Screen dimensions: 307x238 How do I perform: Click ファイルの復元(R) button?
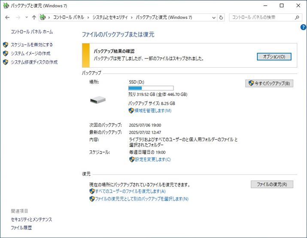click(272, 184)
